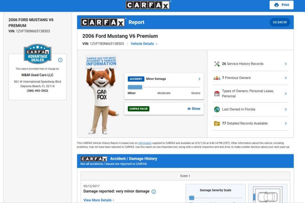
Task: Click View More Details link
Action: click(99, 200)
